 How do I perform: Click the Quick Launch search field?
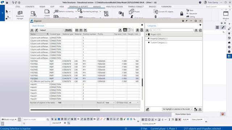217,6
